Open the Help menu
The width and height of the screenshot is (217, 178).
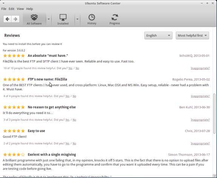point(29,9)
